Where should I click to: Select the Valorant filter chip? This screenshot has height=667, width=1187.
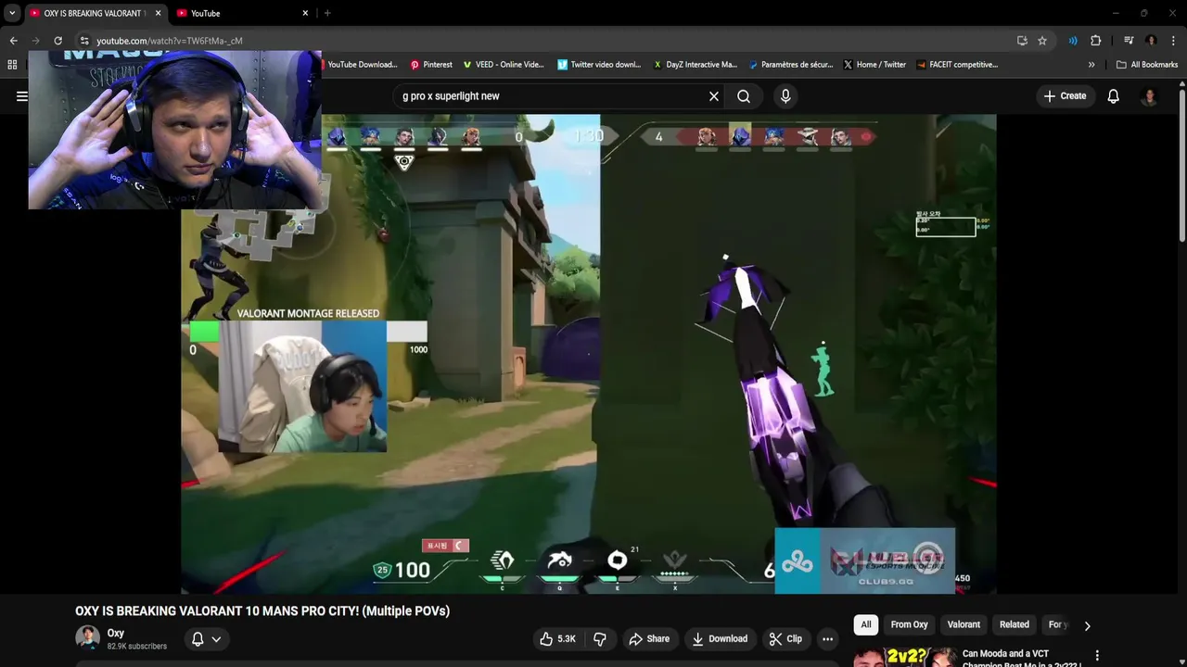point(964,624)
